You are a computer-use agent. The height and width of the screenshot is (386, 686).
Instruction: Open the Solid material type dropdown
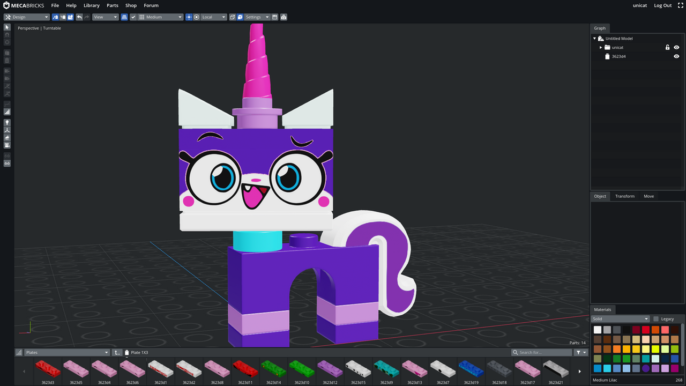[x=621, y=319]
